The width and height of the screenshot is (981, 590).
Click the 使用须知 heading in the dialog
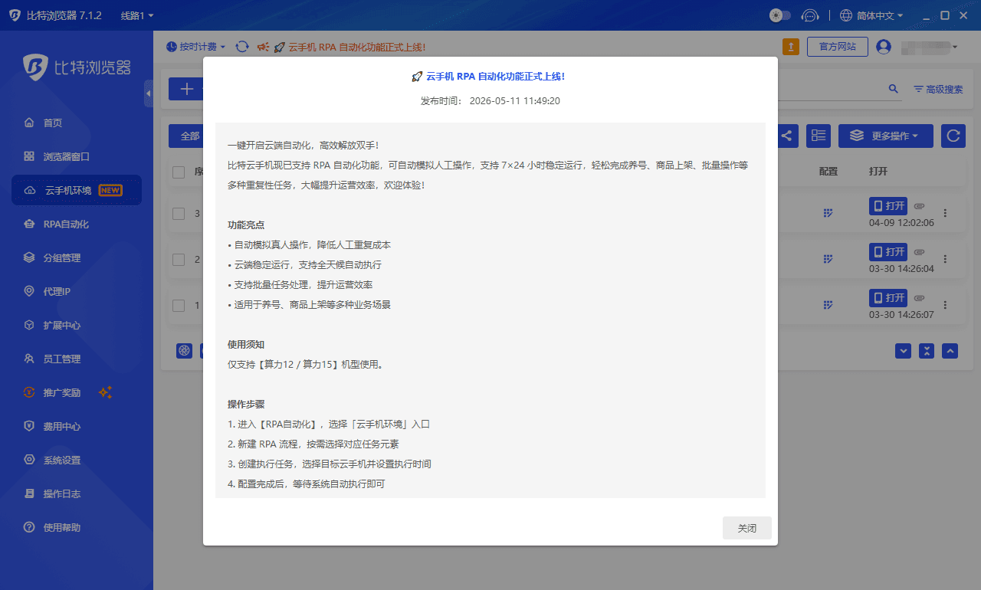246,345
